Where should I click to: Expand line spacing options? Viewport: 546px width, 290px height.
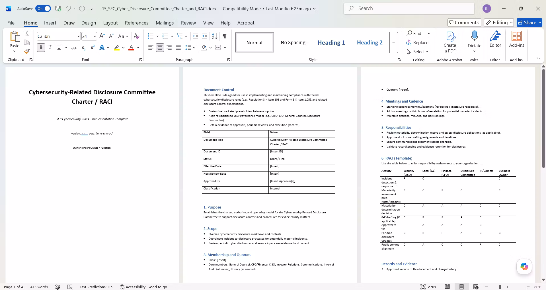point(194,48)
